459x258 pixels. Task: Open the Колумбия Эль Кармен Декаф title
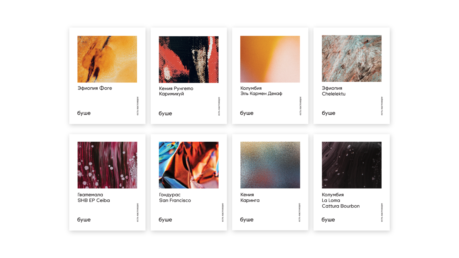click(261, 91)
